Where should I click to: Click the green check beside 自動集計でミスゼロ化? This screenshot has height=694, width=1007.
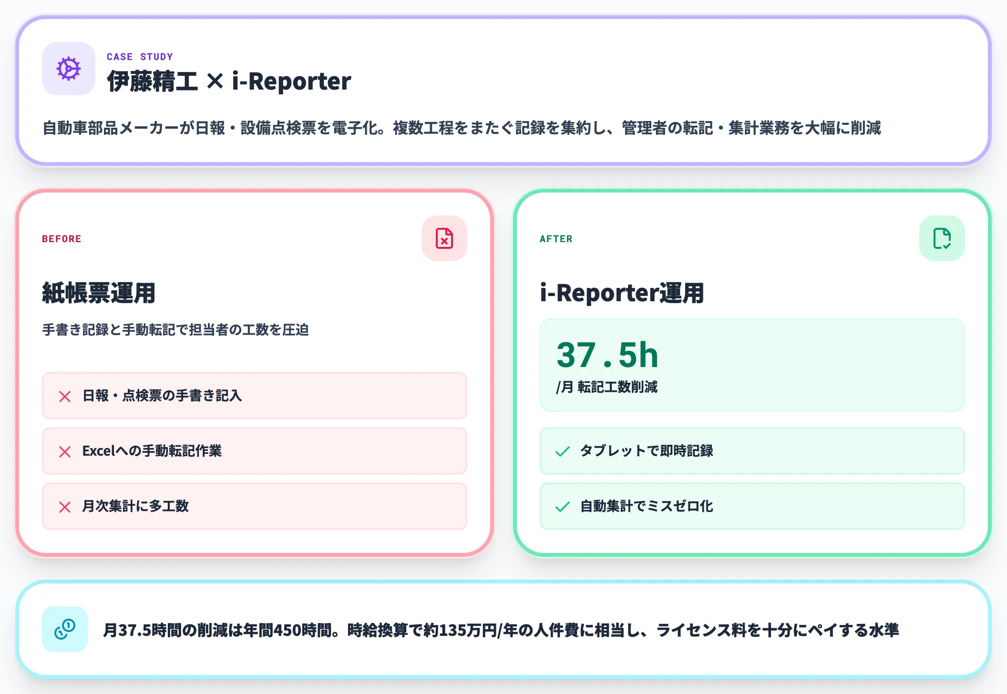pyautogui.click(x=563, y=507)
